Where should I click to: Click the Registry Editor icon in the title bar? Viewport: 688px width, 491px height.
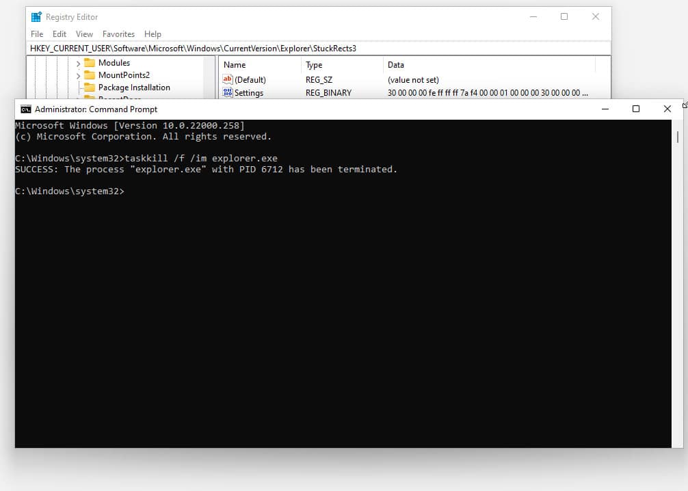[36, 16]
